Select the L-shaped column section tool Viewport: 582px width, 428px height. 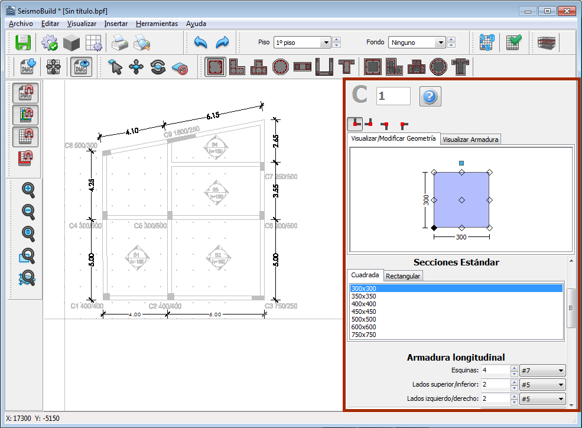(x=238, y=67)
